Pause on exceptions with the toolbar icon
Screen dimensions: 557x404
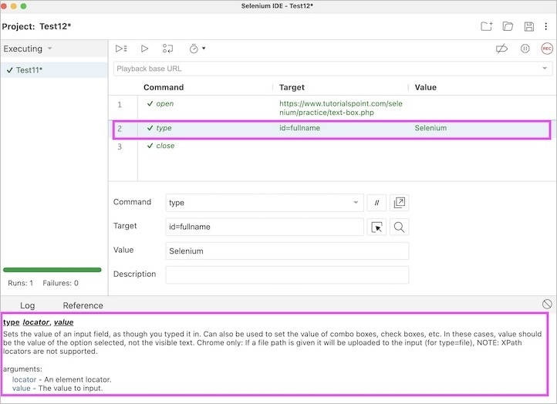tap(525, 49)
